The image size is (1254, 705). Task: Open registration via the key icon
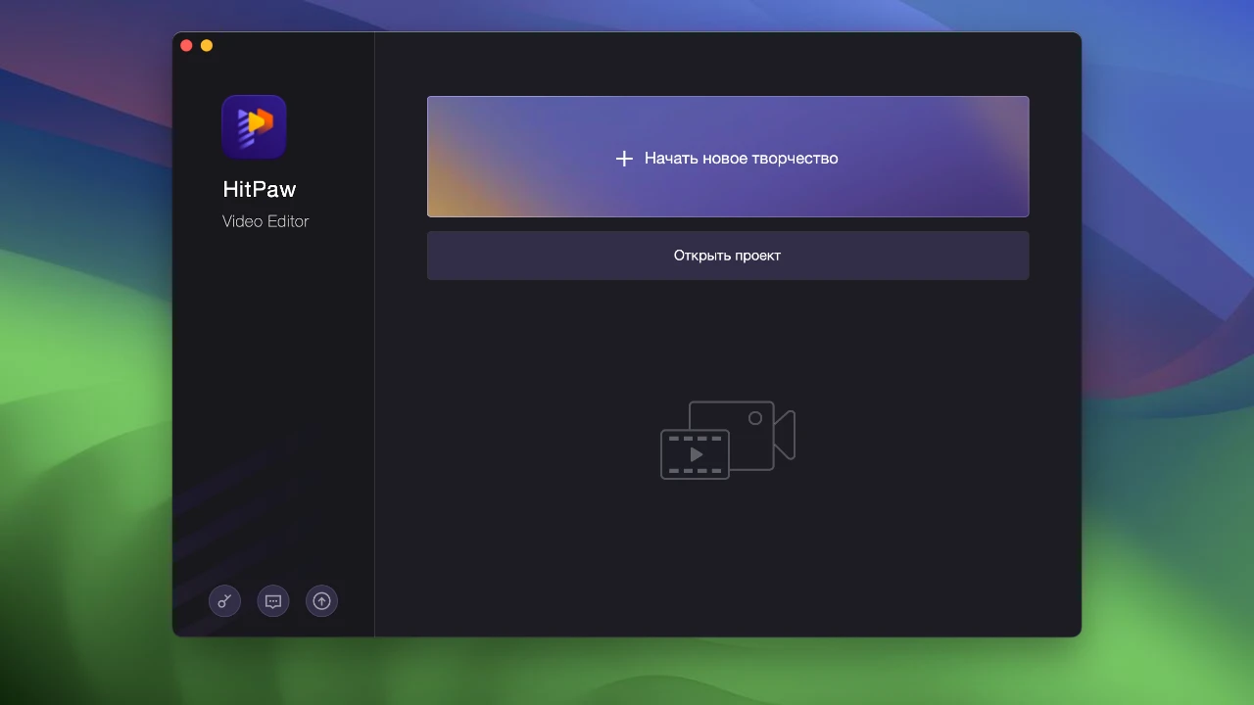[x=224, y=601]
